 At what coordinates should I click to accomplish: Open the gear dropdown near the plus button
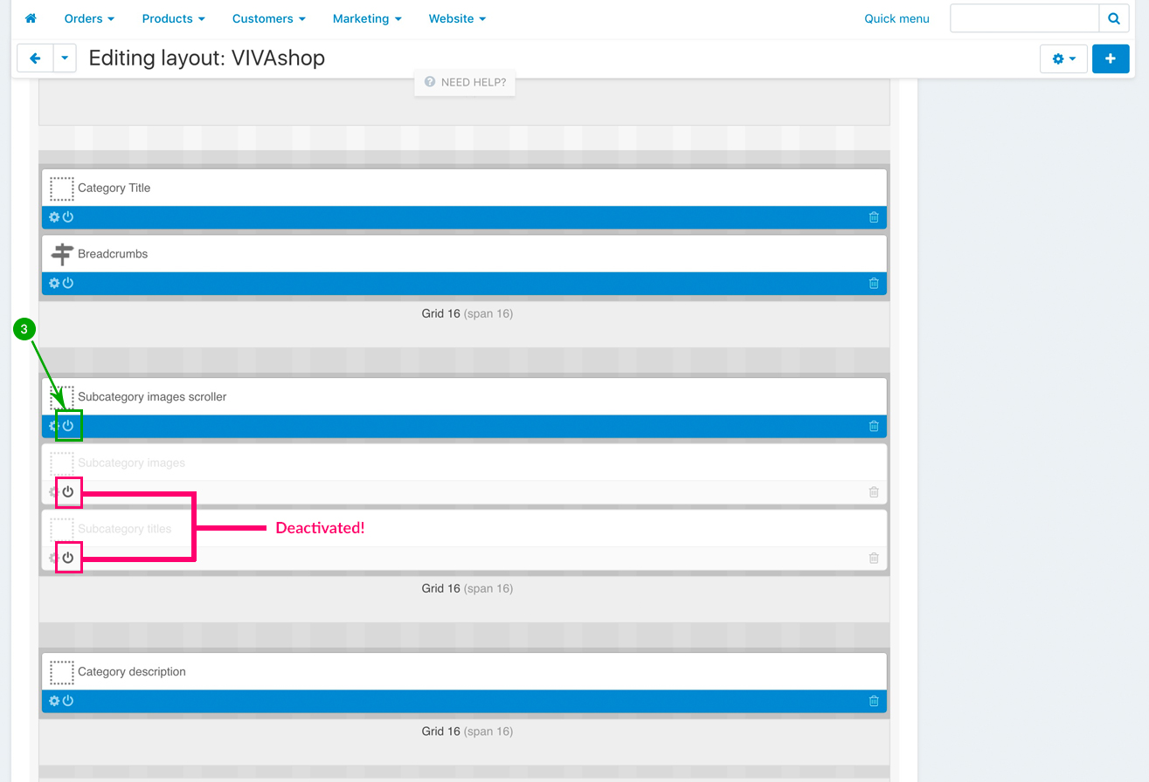pyautogui.click(x=1063, y=58)
